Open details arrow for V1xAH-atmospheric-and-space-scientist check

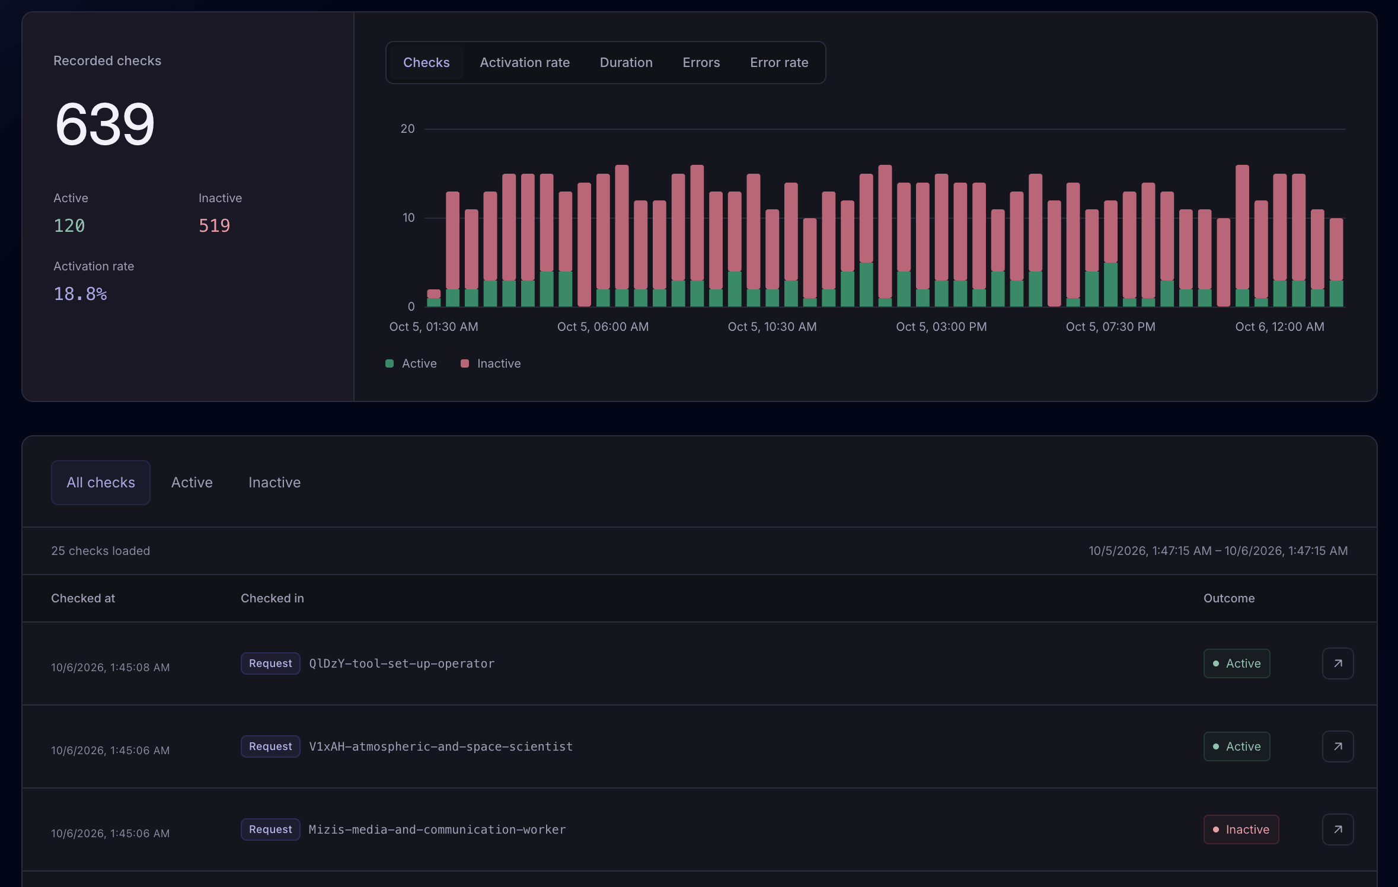click(x=1338, y=746)
